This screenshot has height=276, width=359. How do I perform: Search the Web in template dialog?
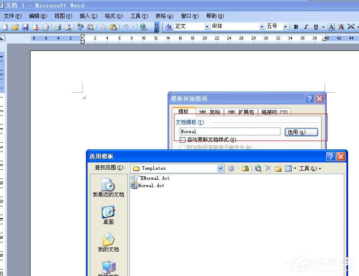258,168
